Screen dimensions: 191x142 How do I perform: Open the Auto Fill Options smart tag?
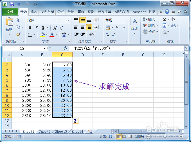point(76,121)
